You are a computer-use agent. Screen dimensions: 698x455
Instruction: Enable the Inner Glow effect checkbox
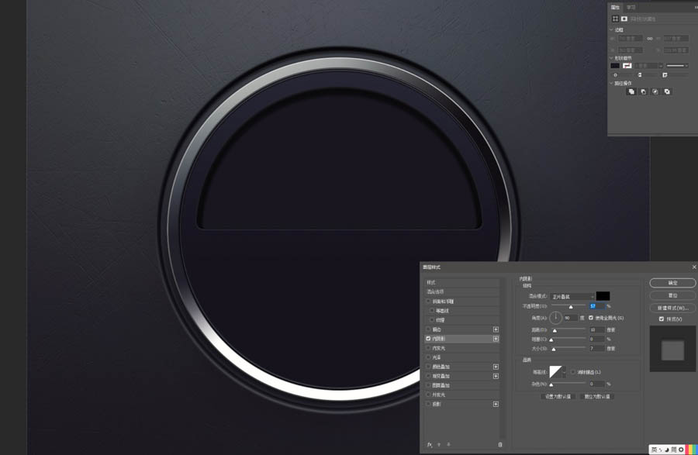[428, 348]
